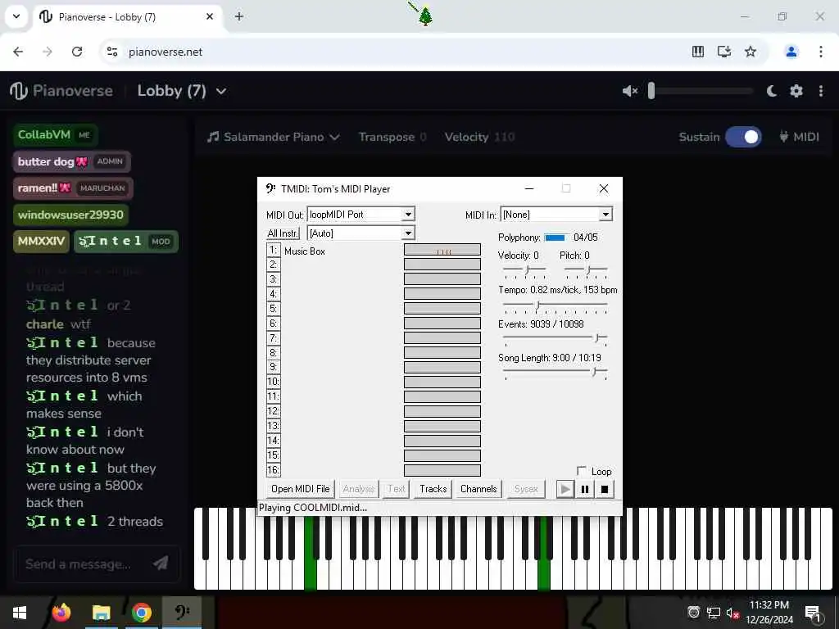Select user windowsuser29930

pyautogui.click(x=70, y=215)
